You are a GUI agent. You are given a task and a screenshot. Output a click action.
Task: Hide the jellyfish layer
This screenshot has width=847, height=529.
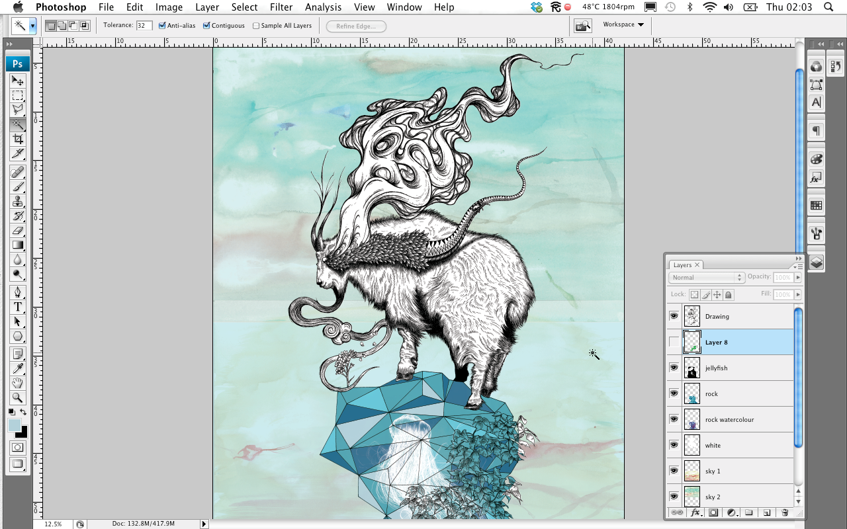click(x=674, y=368)
